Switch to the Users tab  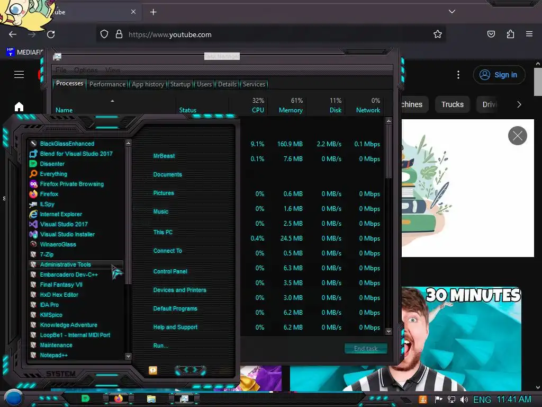pos(204,84)
